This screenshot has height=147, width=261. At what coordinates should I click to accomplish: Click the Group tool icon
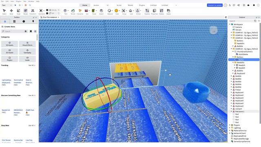124,11
